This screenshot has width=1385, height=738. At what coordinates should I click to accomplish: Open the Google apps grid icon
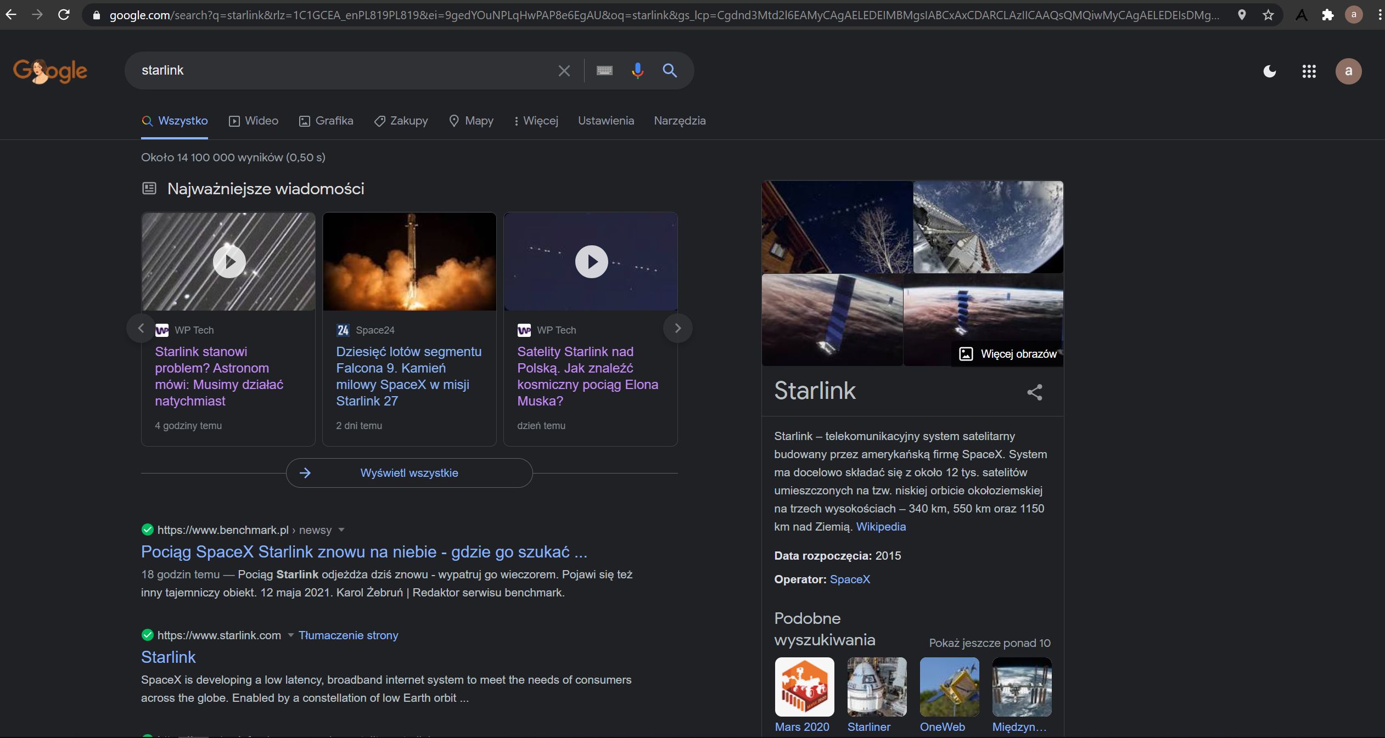pyautogui.click(x=1309, y=71)
